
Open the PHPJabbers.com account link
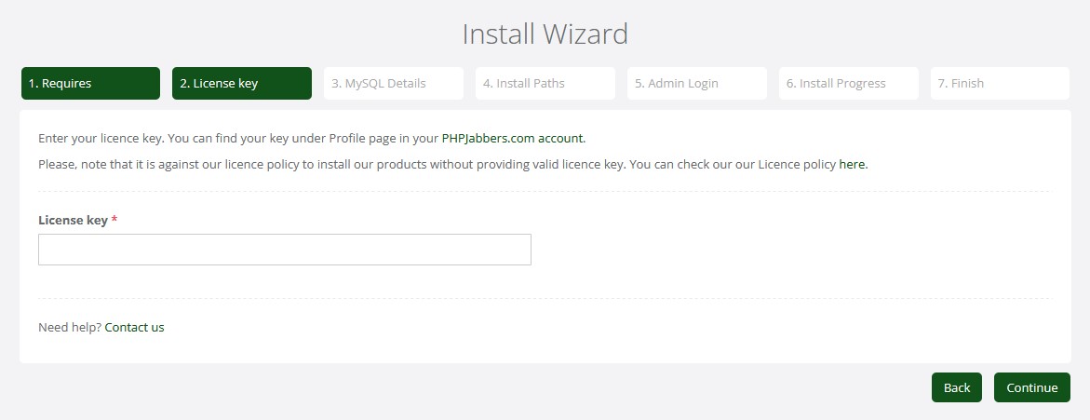coord(513,138)
